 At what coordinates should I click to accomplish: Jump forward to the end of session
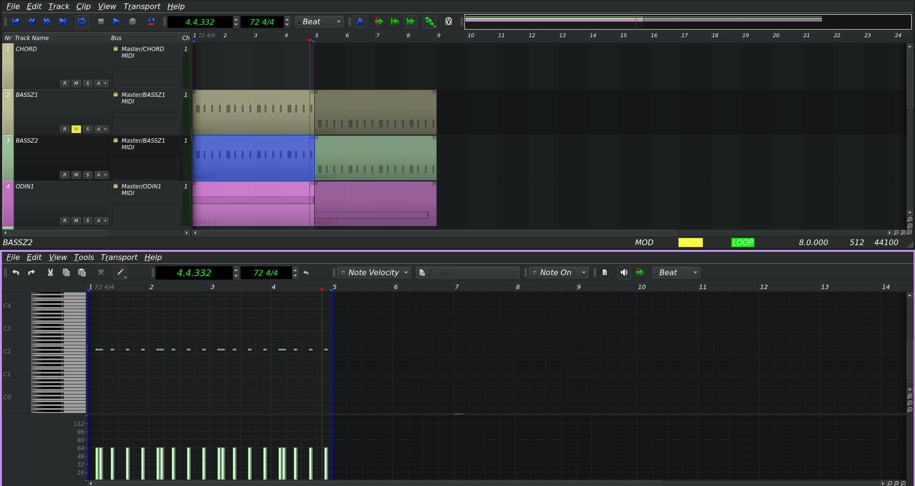[62, 21]
